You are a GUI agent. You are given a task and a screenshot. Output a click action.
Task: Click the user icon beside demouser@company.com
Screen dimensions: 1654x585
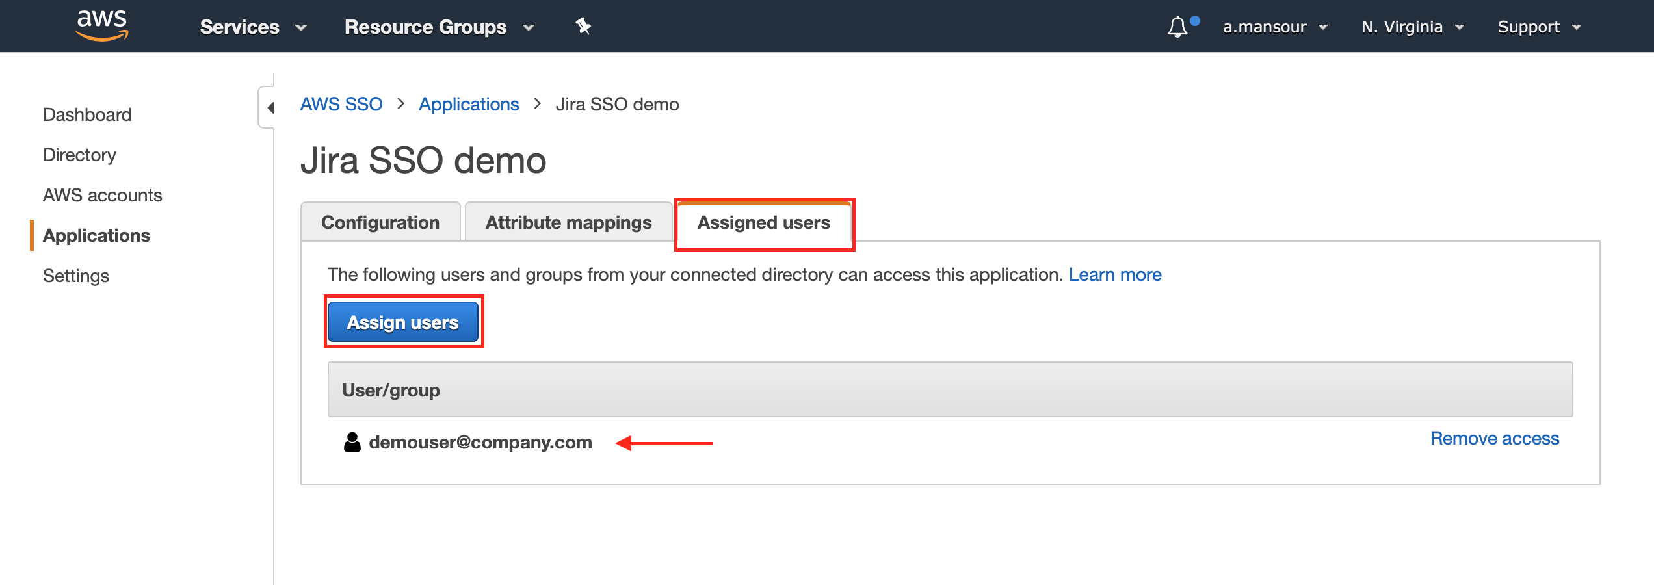[352, 443]
